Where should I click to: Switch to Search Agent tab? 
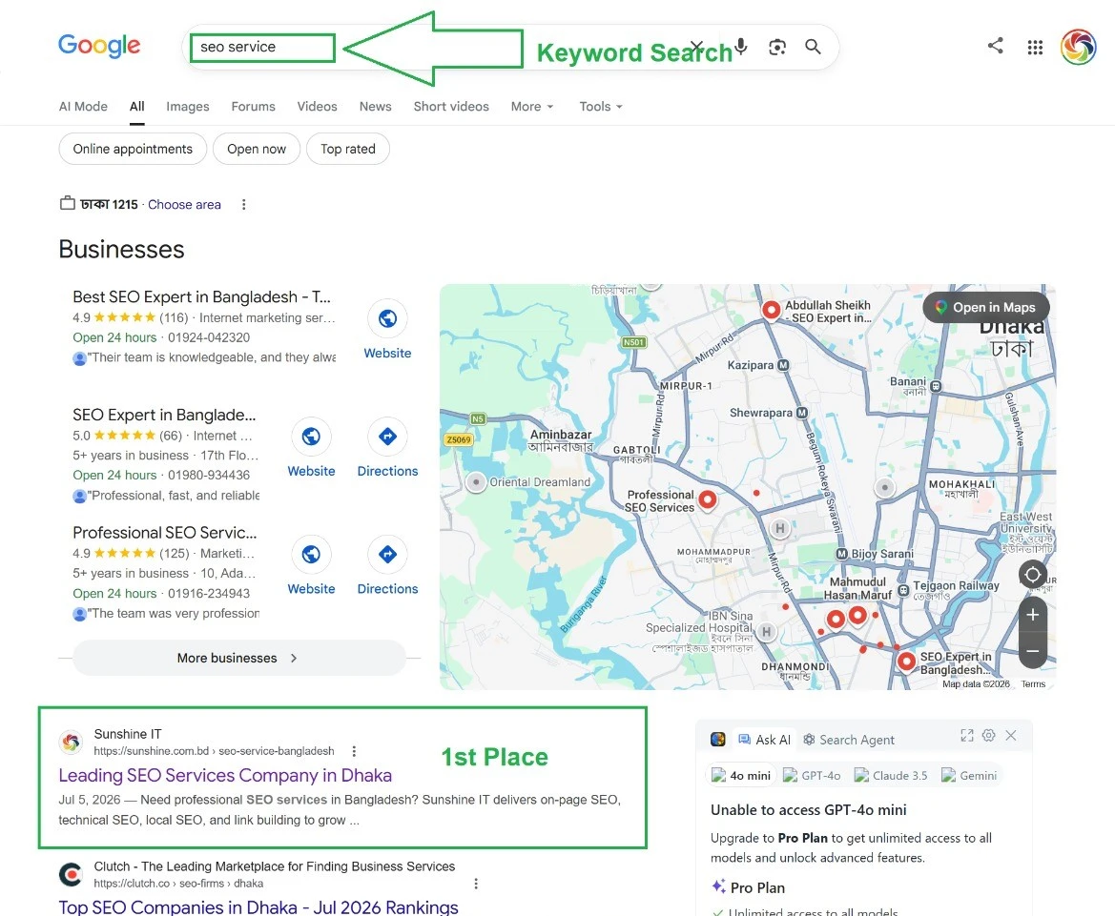(x=848, y=740)
